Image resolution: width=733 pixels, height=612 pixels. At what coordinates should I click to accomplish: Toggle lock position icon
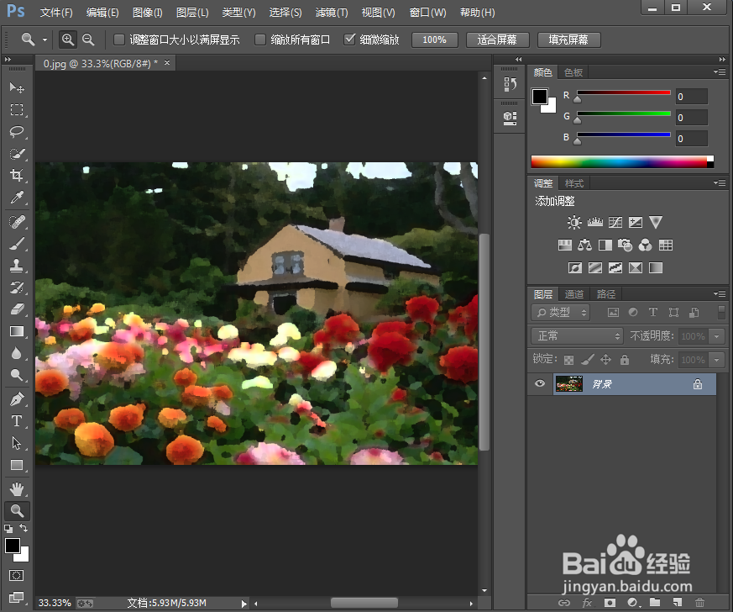(x=606, y=359)
